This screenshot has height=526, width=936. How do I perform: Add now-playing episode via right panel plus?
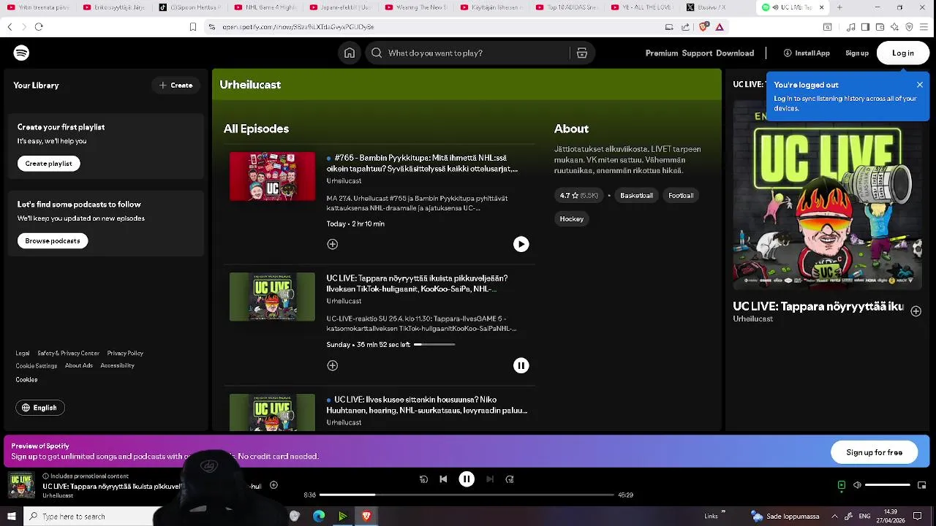click(x=916, y=311)
